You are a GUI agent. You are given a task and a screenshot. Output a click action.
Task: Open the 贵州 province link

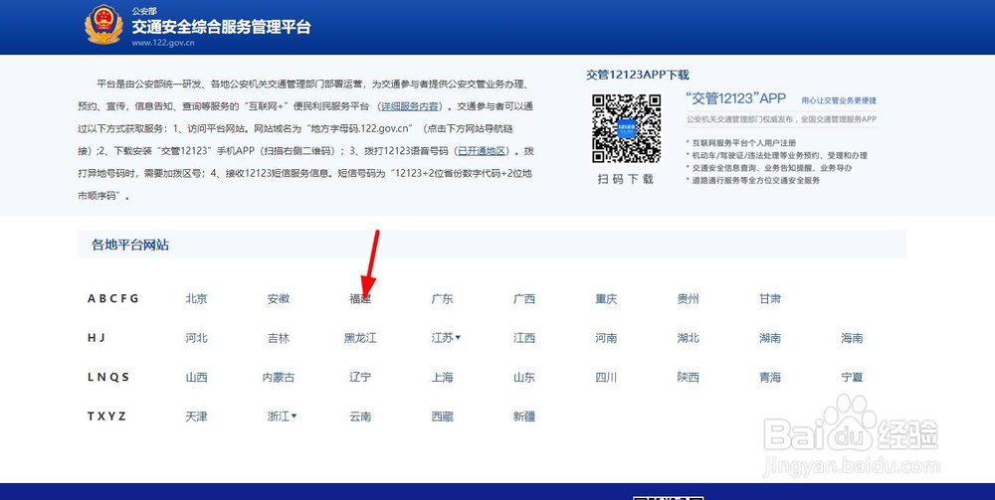point(688,298)
